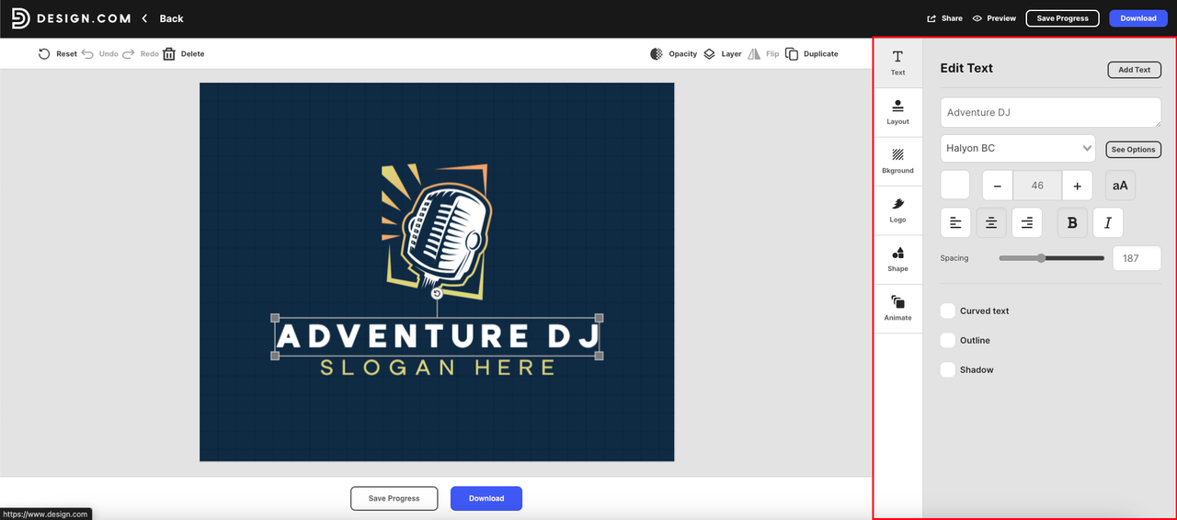Click the Design.com logo icon

point(20,18)
